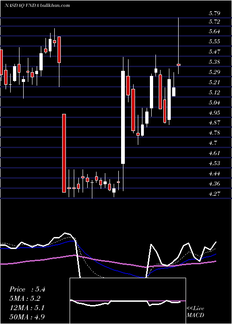The width and height of the screenshot is (232, 324).
Task: Click the <<Live MACD label
Action: coord(195,312)
